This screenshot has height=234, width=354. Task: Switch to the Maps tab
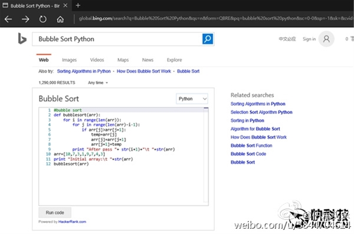pos(123,60)
